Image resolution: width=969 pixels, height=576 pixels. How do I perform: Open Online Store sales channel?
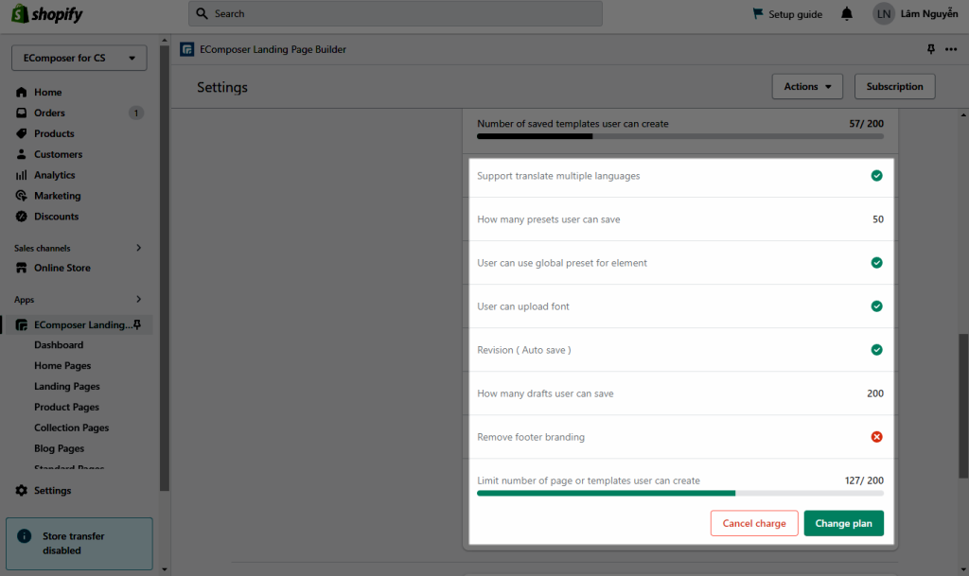click(x=62, y=268)
